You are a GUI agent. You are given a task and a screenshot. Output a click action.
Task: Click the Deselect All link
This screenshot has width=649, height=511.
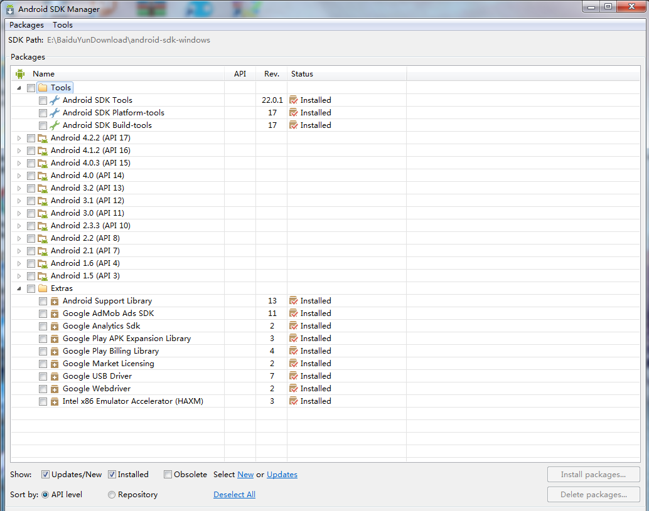pyautogui.click(x=234, y=495)
